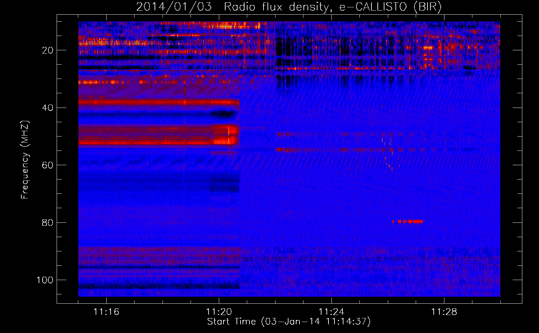This screenshot has width=539, height=333.
Task: Click the '11:20' time tick label
Action: click(219, 312)
